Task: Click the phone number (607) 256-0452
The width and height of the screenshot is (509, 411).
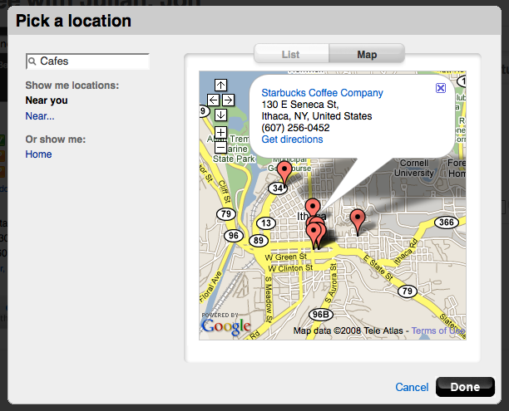Action: pyautogui.click(x=295, y=128)
